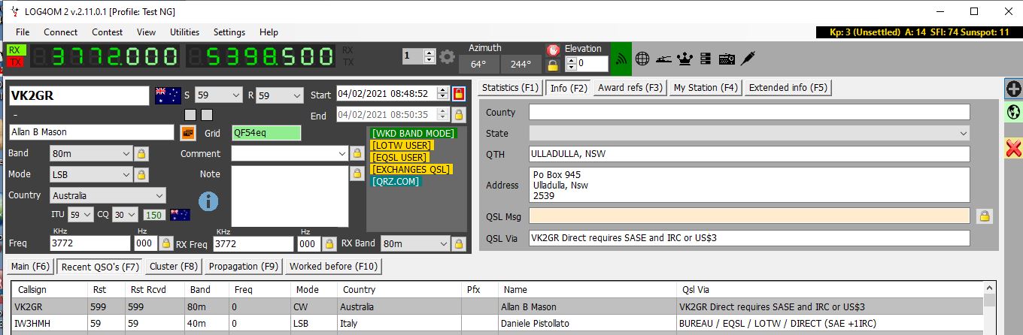Viewport: 1023px width, 335px height.
Task: Open the globe web toolbar icon
Action: coord(642,58)
